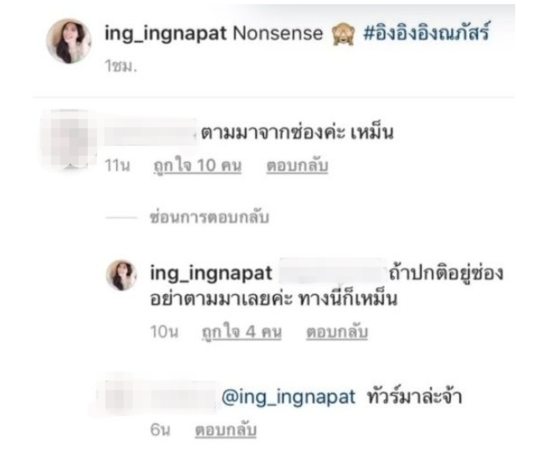Click ตอบกลับ beside the 6น timestamp

(x=226, y=430)
